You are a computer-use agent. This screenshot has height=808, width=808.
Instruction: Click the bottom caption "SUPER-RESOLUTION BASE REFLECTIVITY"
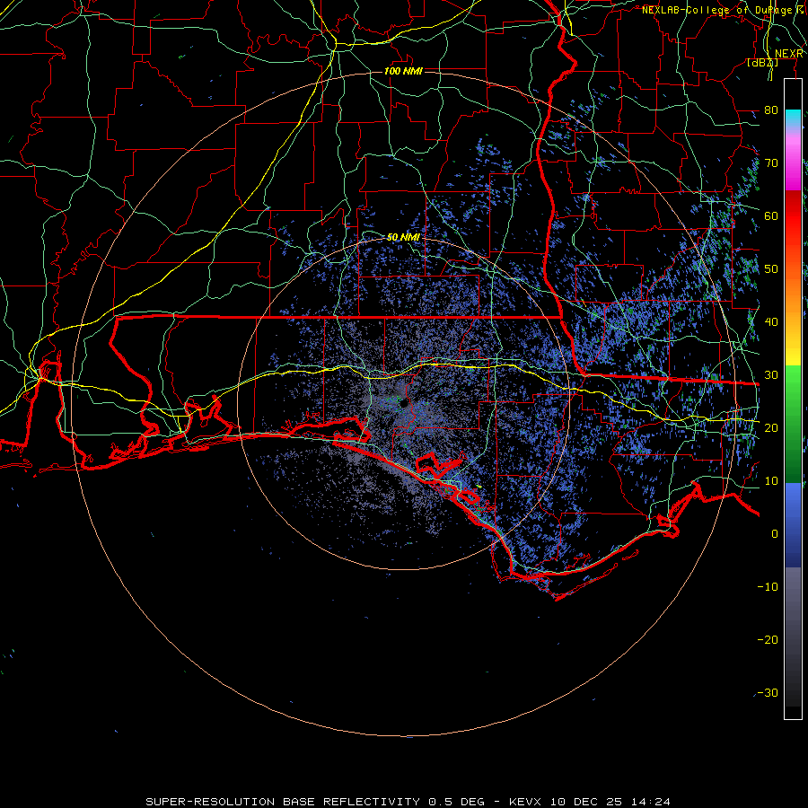point(283,802)
